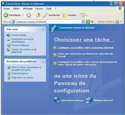
Task: Click the Favoris réseau globe icon
Action: point(8,35)
